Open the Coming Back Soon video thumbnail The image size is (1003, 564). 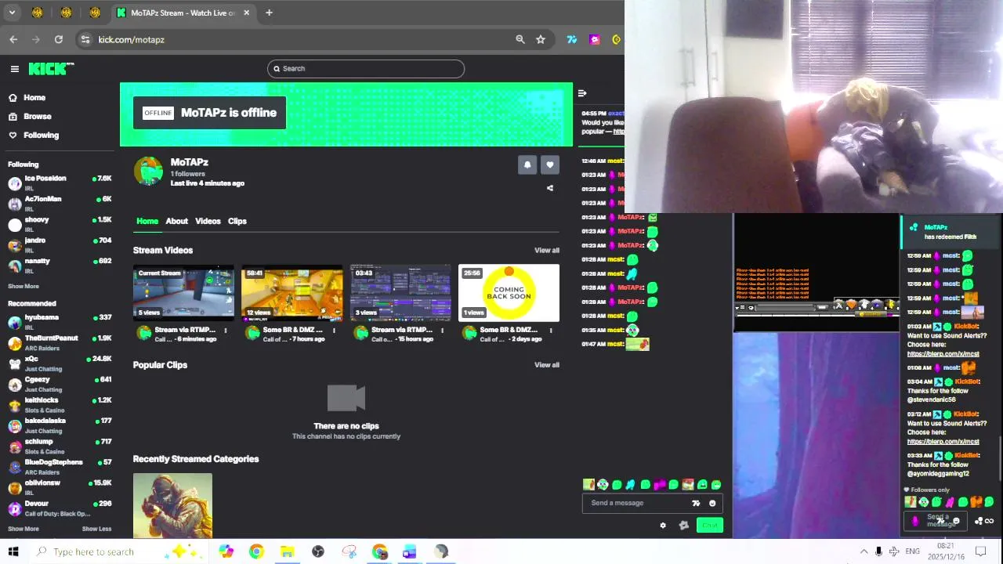[509, 293]
